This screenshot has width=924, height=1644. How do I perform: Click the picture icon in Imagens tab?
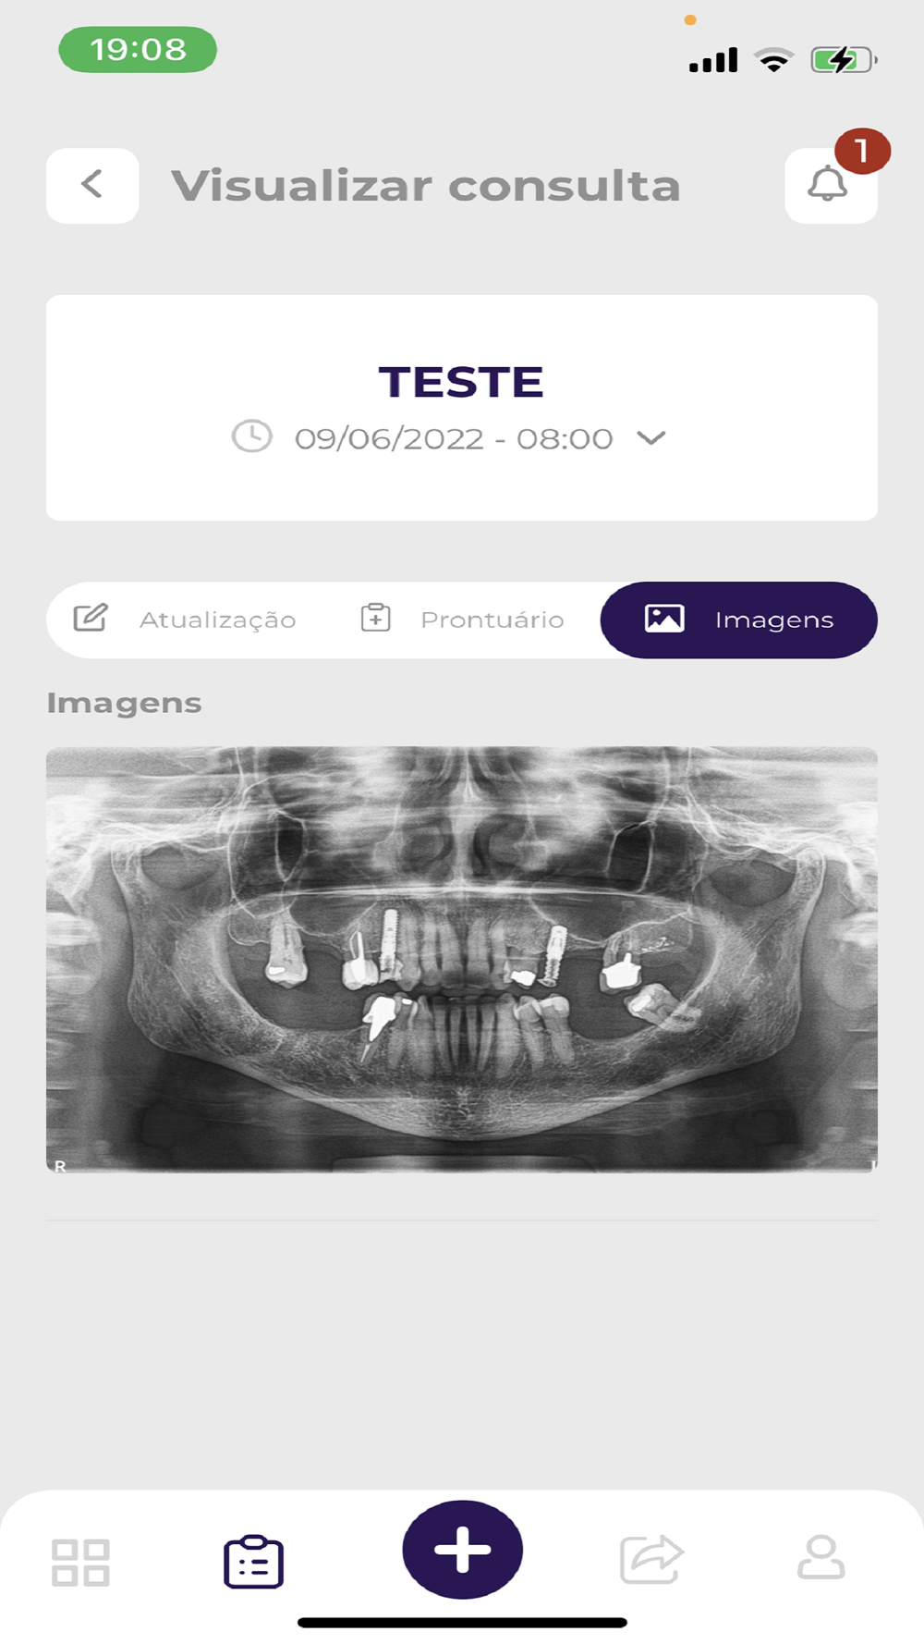coord(664,619)
